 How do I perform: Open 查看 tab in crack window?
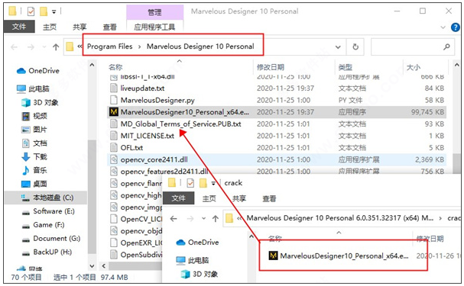click(x=269, y=198)
